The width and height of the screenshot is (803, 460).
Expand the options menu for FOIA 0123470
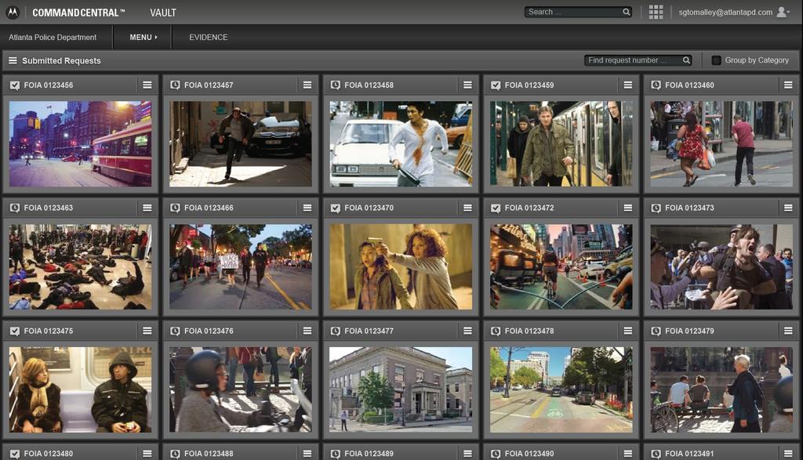click(x=467, y=208)
